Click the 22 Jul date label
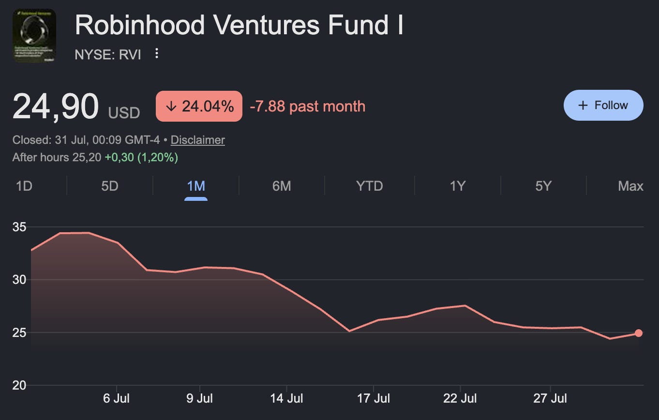The width and height of the screenshot is (659, 420). (460, 399)
